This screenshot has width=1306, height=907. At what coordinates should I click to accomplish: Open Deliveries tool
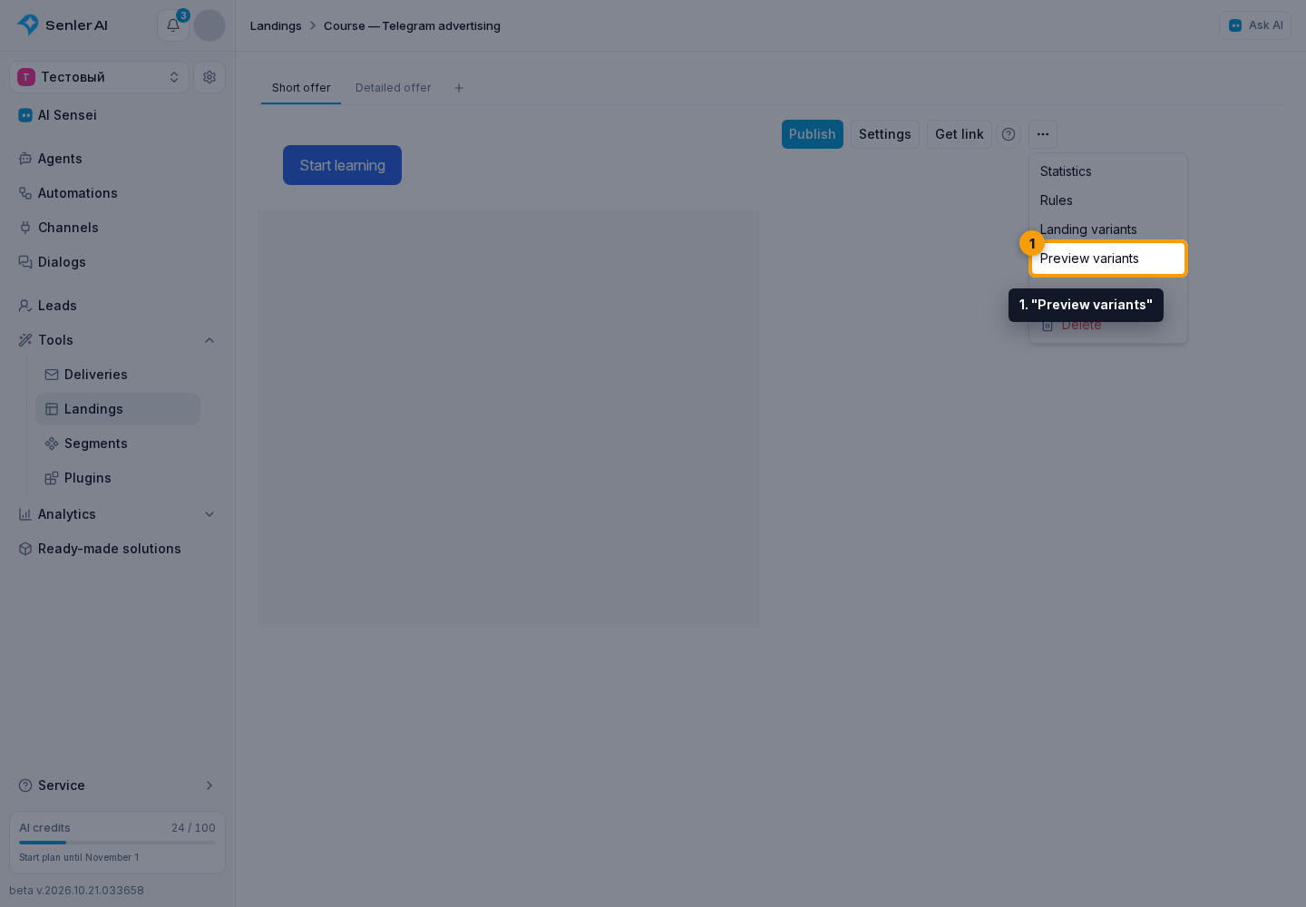click(118, 375)
